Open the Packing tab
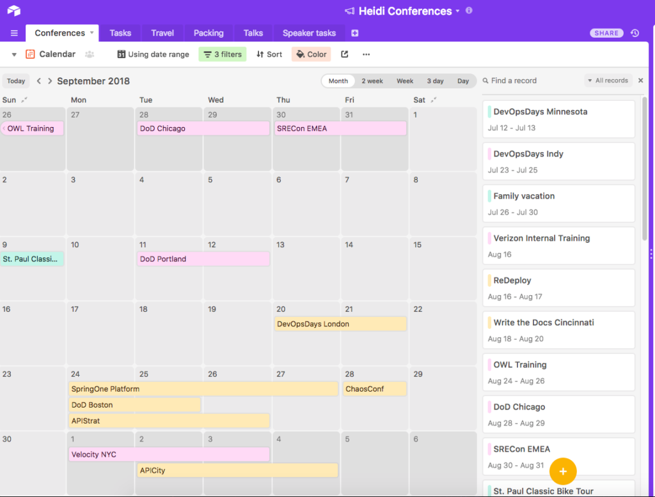Image resolution: width=655 pixels, height=497 pixels. [x=209, y=33]
